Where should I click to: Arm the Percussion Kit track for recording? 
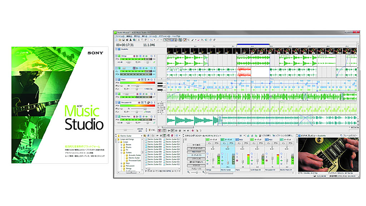pyautogui.click(x=139, y=103)
